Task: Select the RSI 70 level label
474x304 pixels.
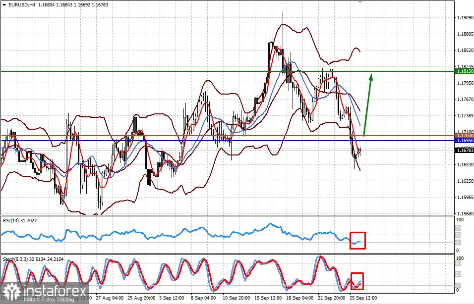Action: click(x=458, y=229)
